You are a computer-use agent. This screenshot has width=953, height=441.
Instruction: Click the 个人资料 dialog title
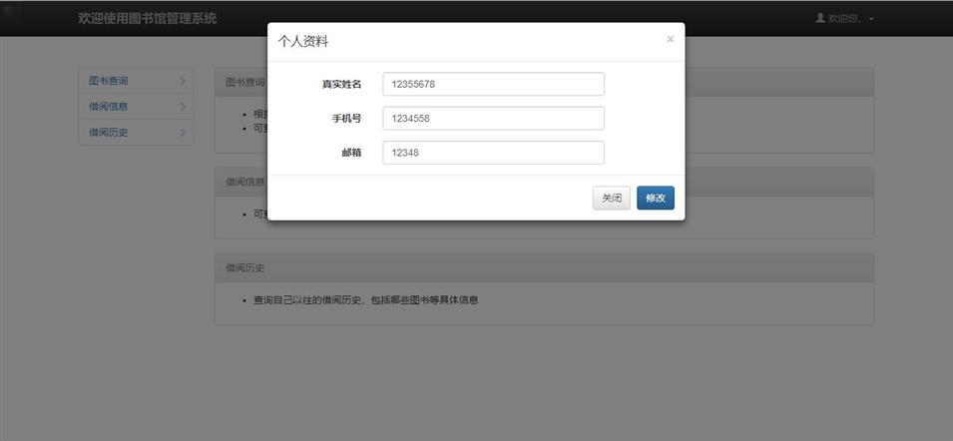(303, 41)
